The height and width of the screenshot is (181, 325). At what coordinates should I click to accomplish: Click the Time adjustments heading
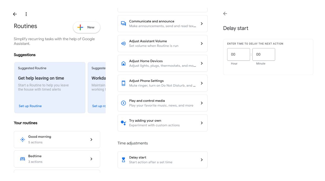point(133,143)
